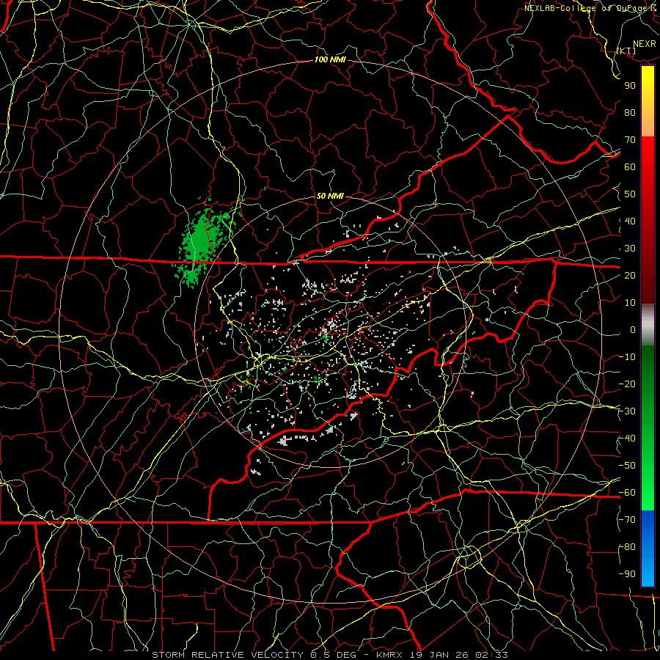Click the -90 knot scale value
This screenshot has height=660, width=660.
coord(627,574)
